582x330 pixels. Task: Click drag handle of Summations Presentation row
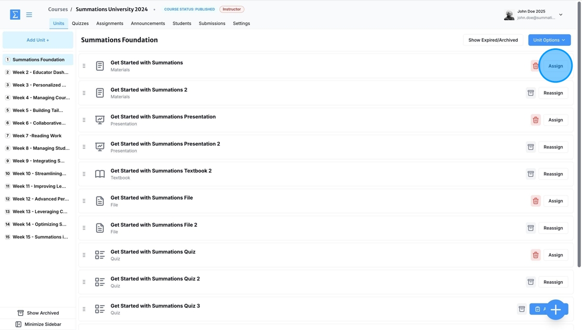pos(84,120)
